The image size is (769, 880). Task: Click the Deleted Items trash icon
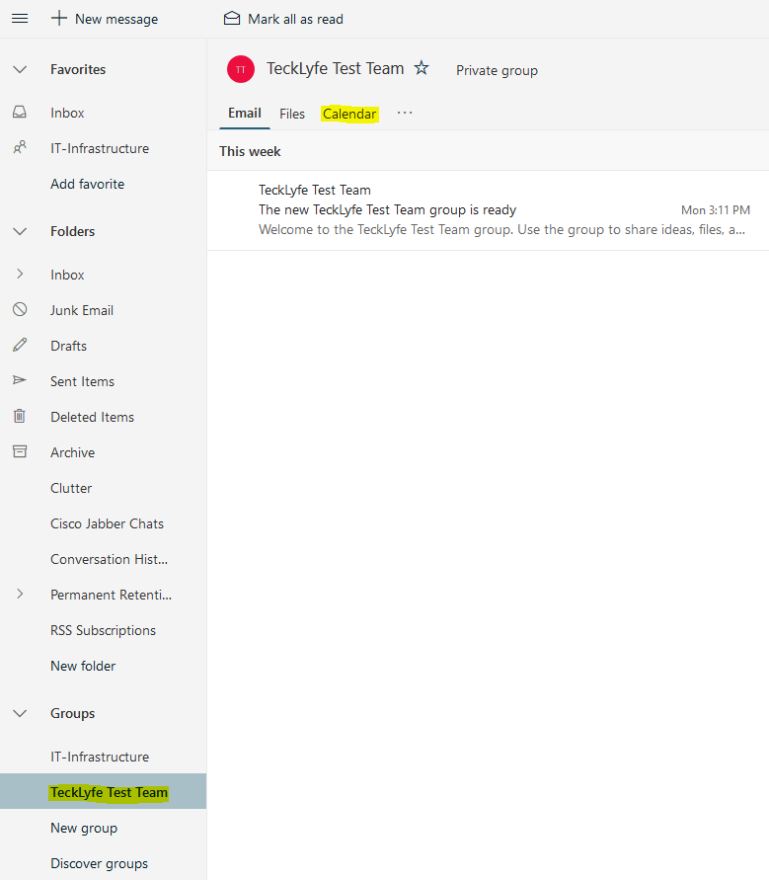coord(20,417)
